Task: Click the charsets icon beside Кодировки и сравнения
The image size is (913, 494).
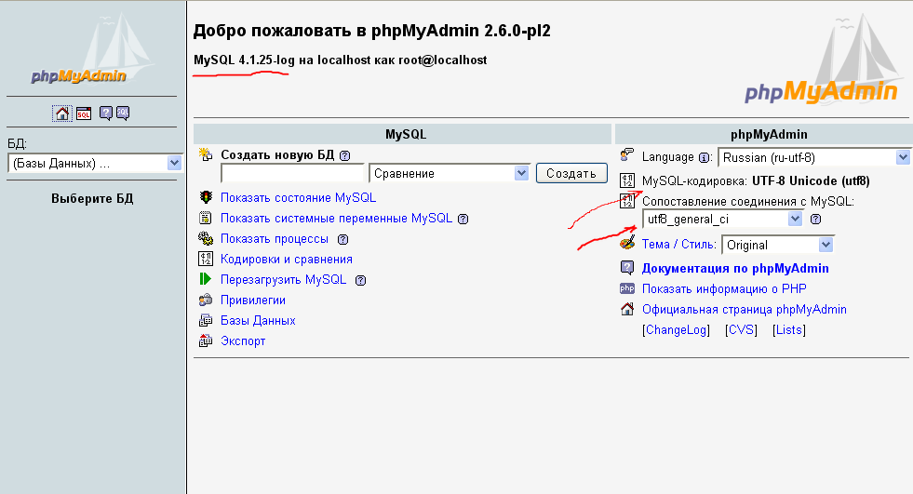Action: tap(206, 259)
